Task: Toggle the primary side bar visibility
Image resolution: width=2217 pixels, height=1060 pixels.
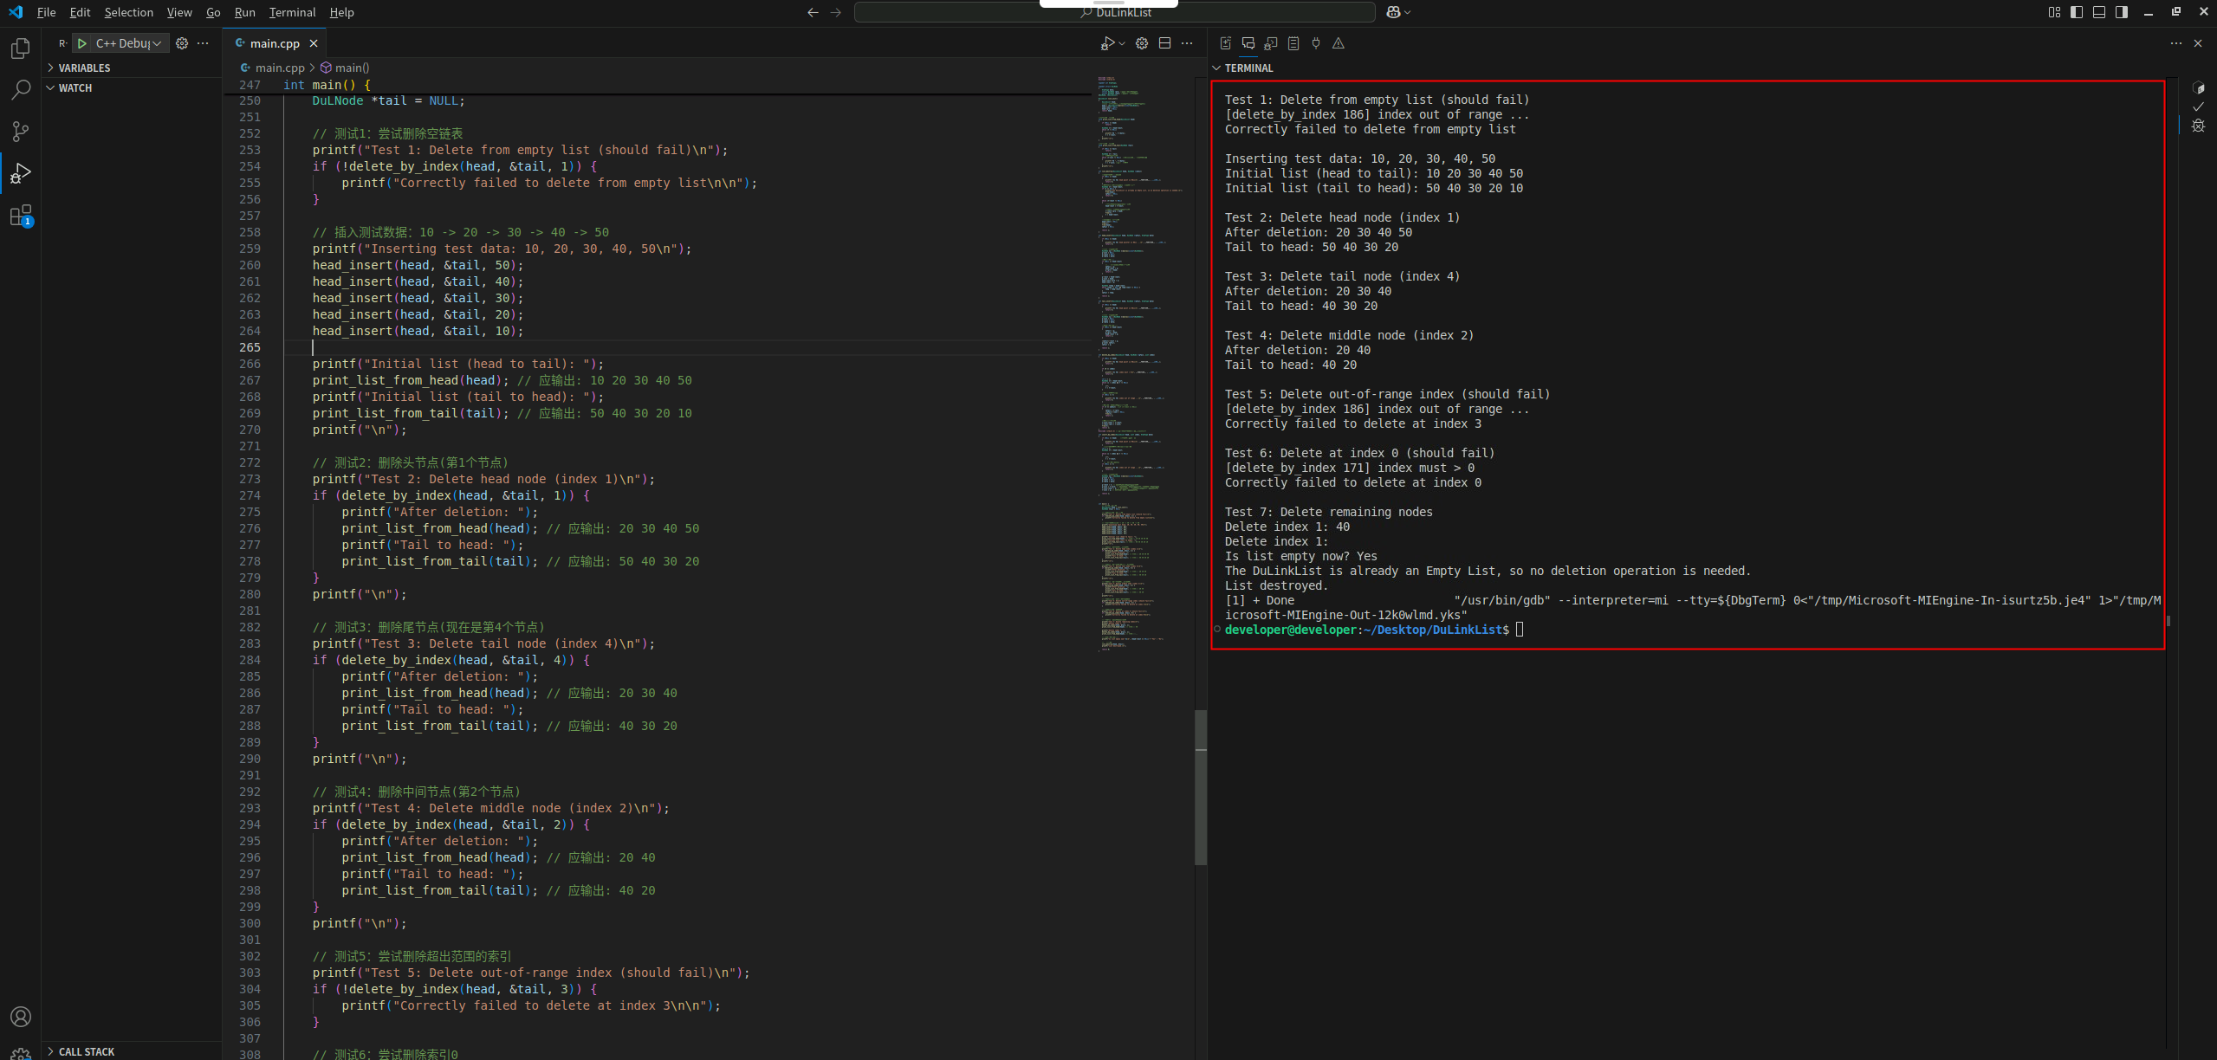Action: click(x=2077, y=12)
